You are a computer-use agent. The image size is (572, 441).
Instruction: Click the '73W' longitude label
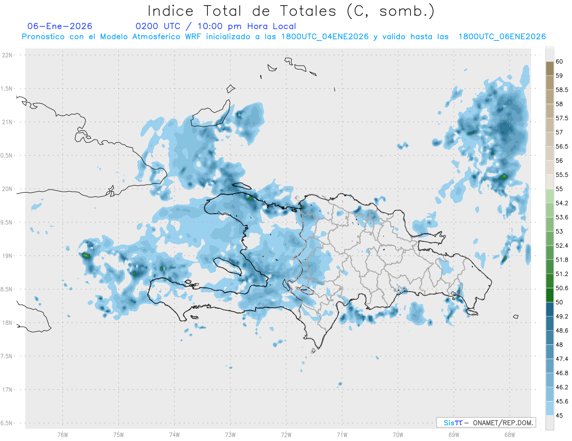230,434
